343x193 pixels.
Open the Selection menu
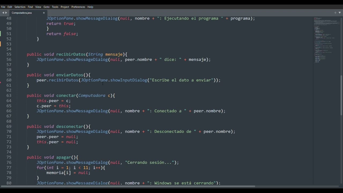point(20,7)
